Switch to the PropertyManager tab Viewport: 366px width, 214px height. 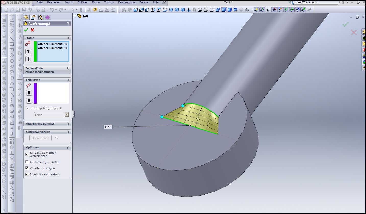pyautogui.click(x=33, y=17)
